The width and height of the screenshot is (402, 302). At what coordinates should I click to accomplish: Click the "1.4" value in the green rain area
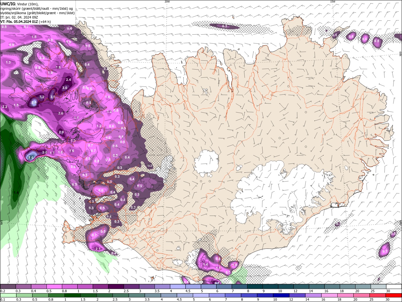point(16,193)
